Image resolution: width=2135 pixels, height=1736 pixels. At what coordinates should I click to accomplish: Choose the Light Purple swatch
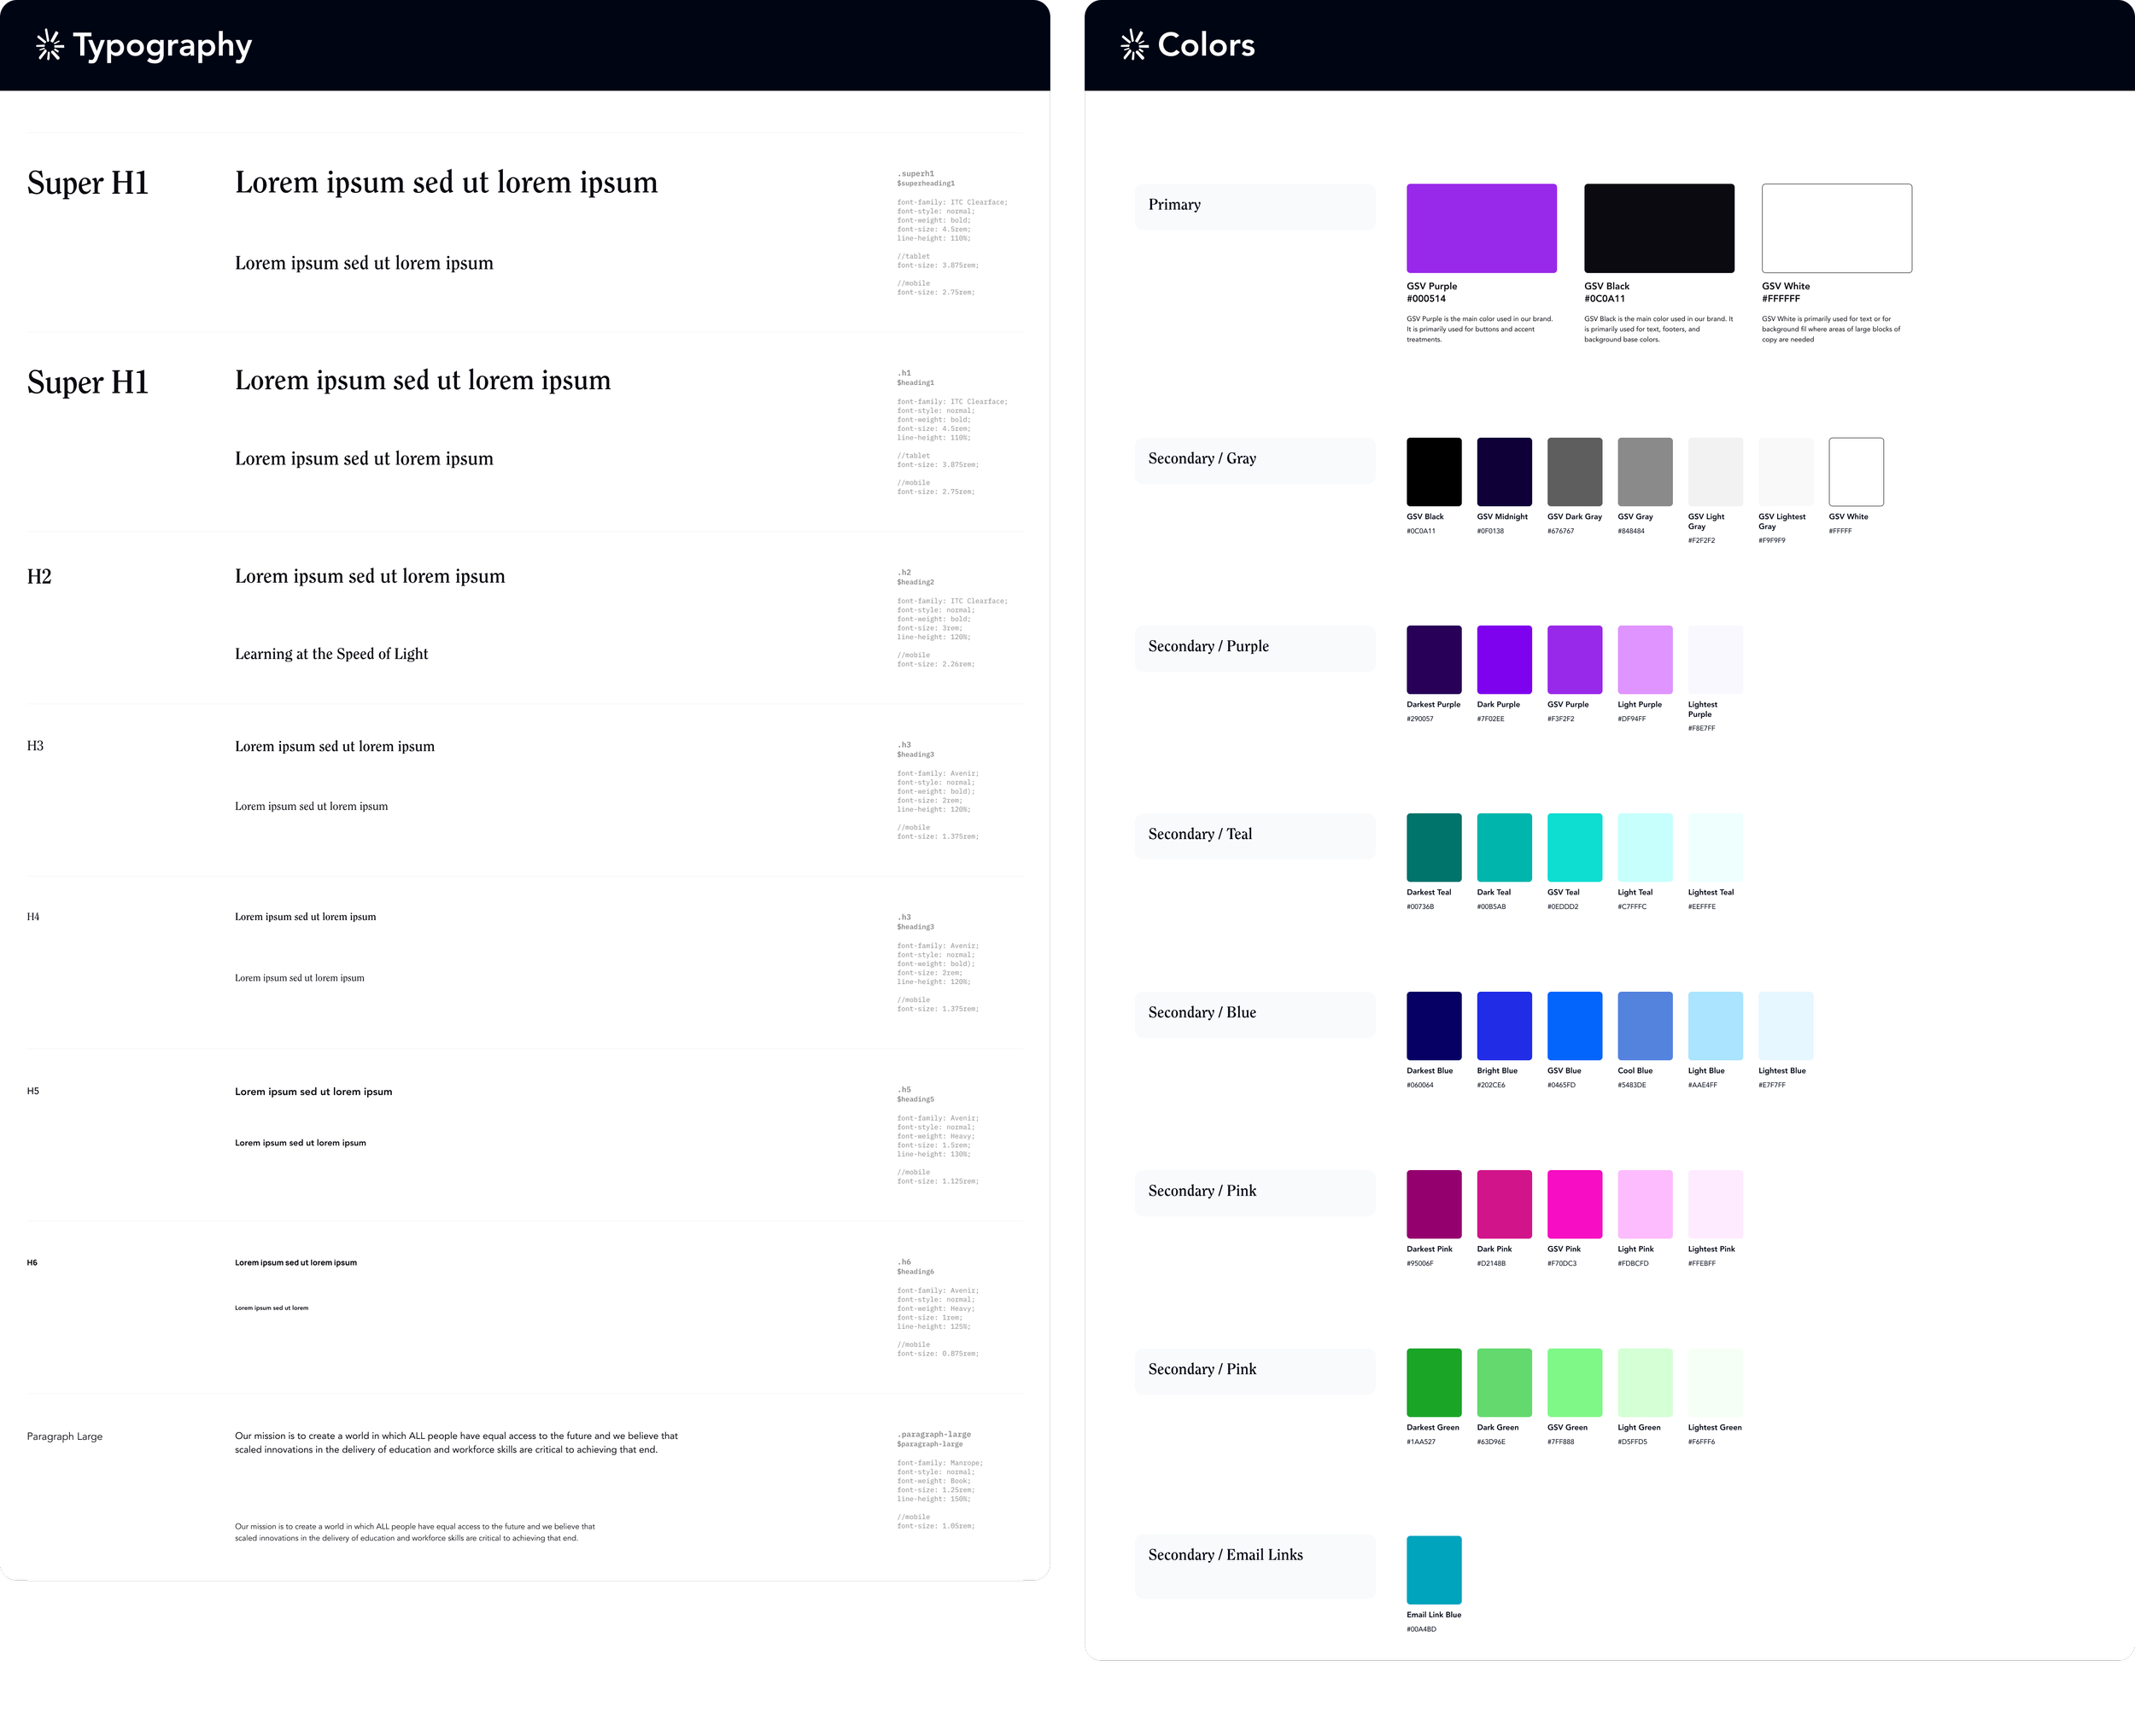[x=1644, y=660]
